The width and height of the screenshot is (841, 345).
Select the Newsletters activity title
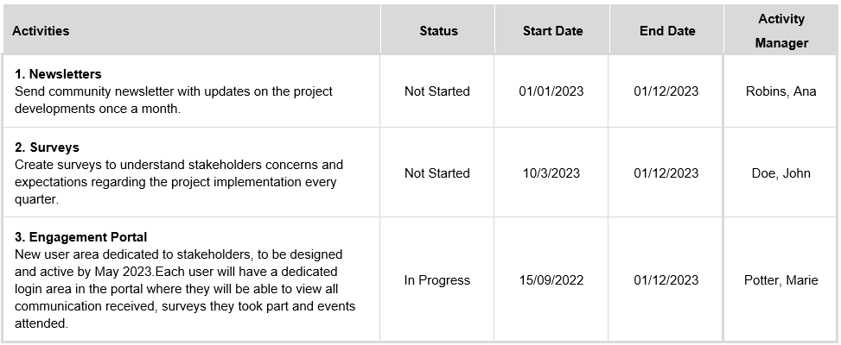(58, 74)
